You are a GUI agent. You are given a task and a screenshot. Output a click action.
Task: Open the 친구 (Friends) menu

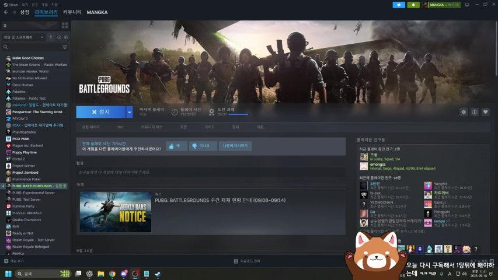point(35,5)
